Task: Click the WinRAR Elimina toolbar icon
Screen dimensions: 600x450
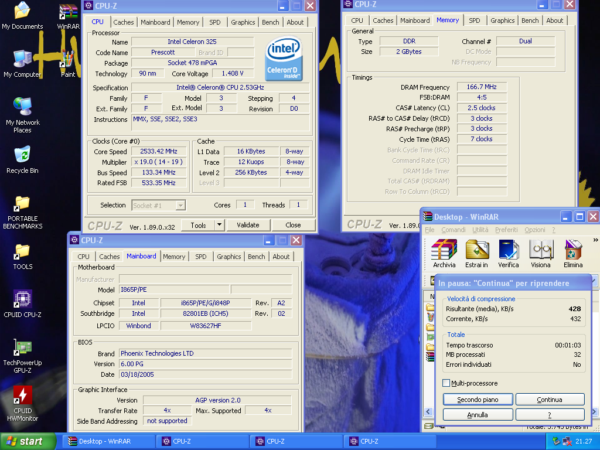Action: tap(573, 254)
